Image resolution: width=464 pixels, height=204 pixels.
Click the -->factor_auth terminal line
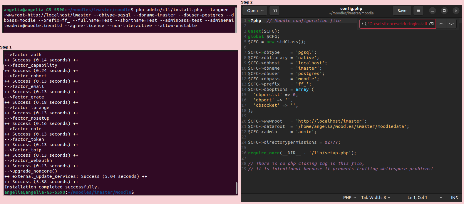tap(23, 55)
